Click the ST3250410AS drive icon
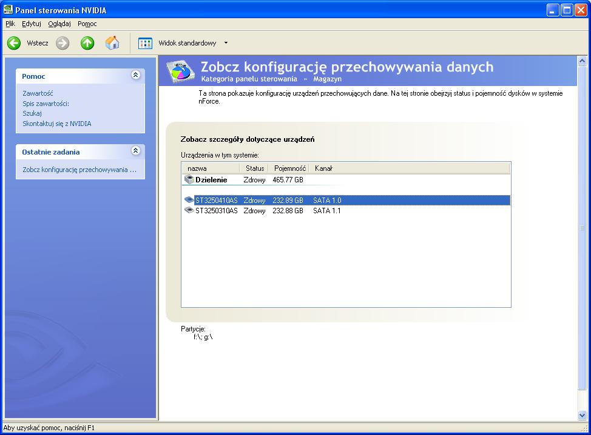This screenshot has height=435, width=591. (x=189, y=200)
